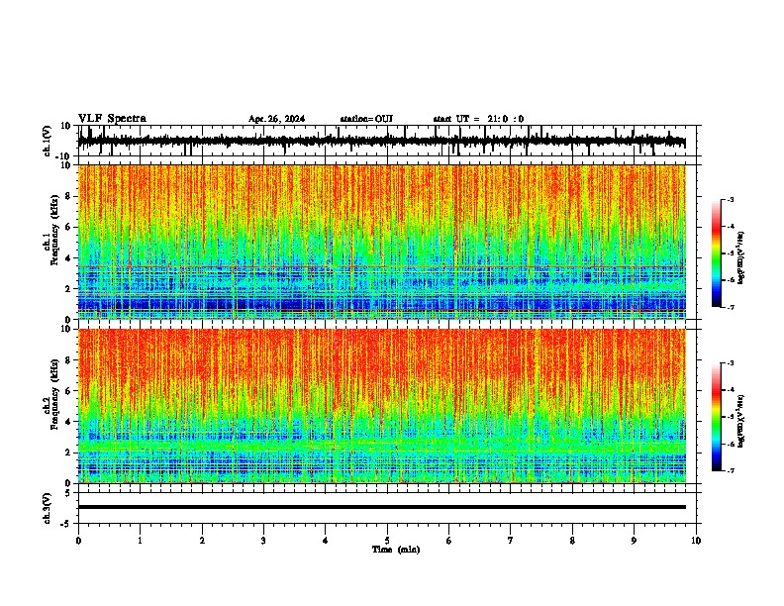
Task: Click the "VLF Spectra" title text
Action: (112, 119)
